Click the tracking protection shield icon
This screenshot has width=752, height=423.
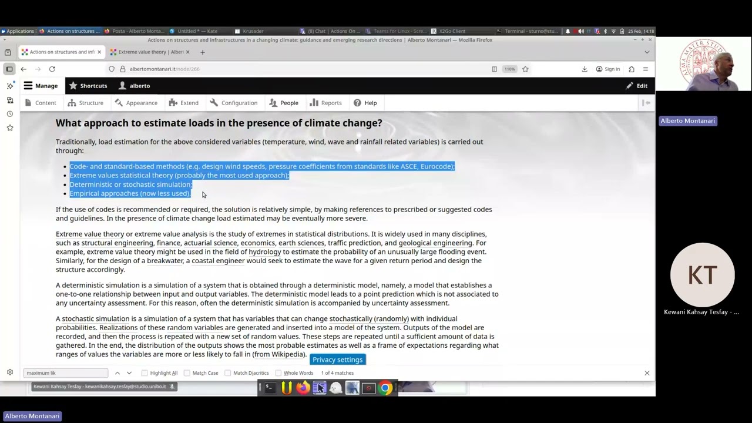click(x=112, y=69)
